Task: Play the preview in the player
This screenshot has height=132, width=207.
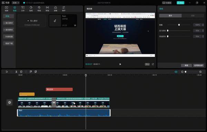Action: pyautogui.click(x=120, y=64)
